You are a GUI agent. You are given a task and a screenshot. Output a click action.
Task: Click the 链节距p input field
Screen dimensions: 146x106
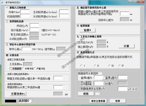(x=125, y=14)
